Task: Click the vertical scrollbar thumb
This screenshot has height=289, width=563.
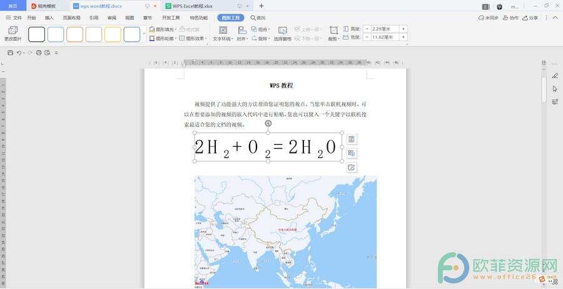Action: (544, 89)
